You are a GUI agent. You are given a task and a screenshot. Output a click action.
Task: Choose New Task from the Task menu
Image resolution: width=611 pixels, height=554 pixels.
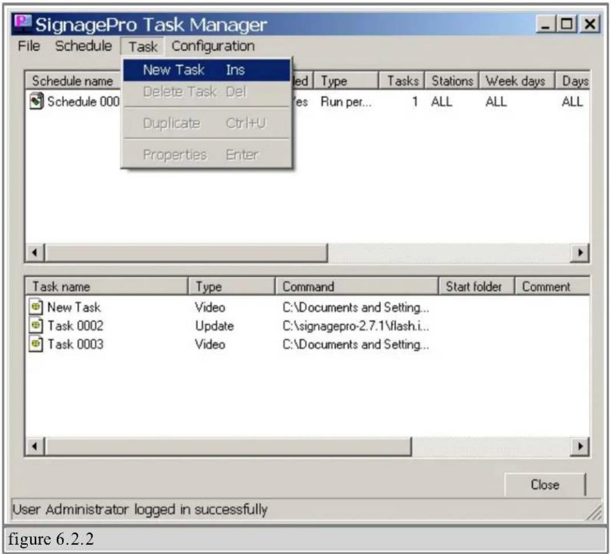tap(207, 70)
